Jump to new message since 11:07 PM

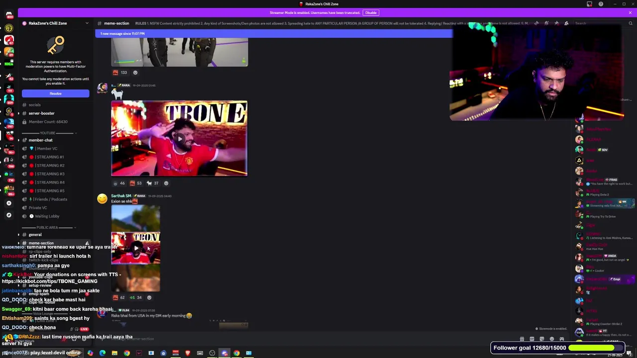(x=274, y=33)
